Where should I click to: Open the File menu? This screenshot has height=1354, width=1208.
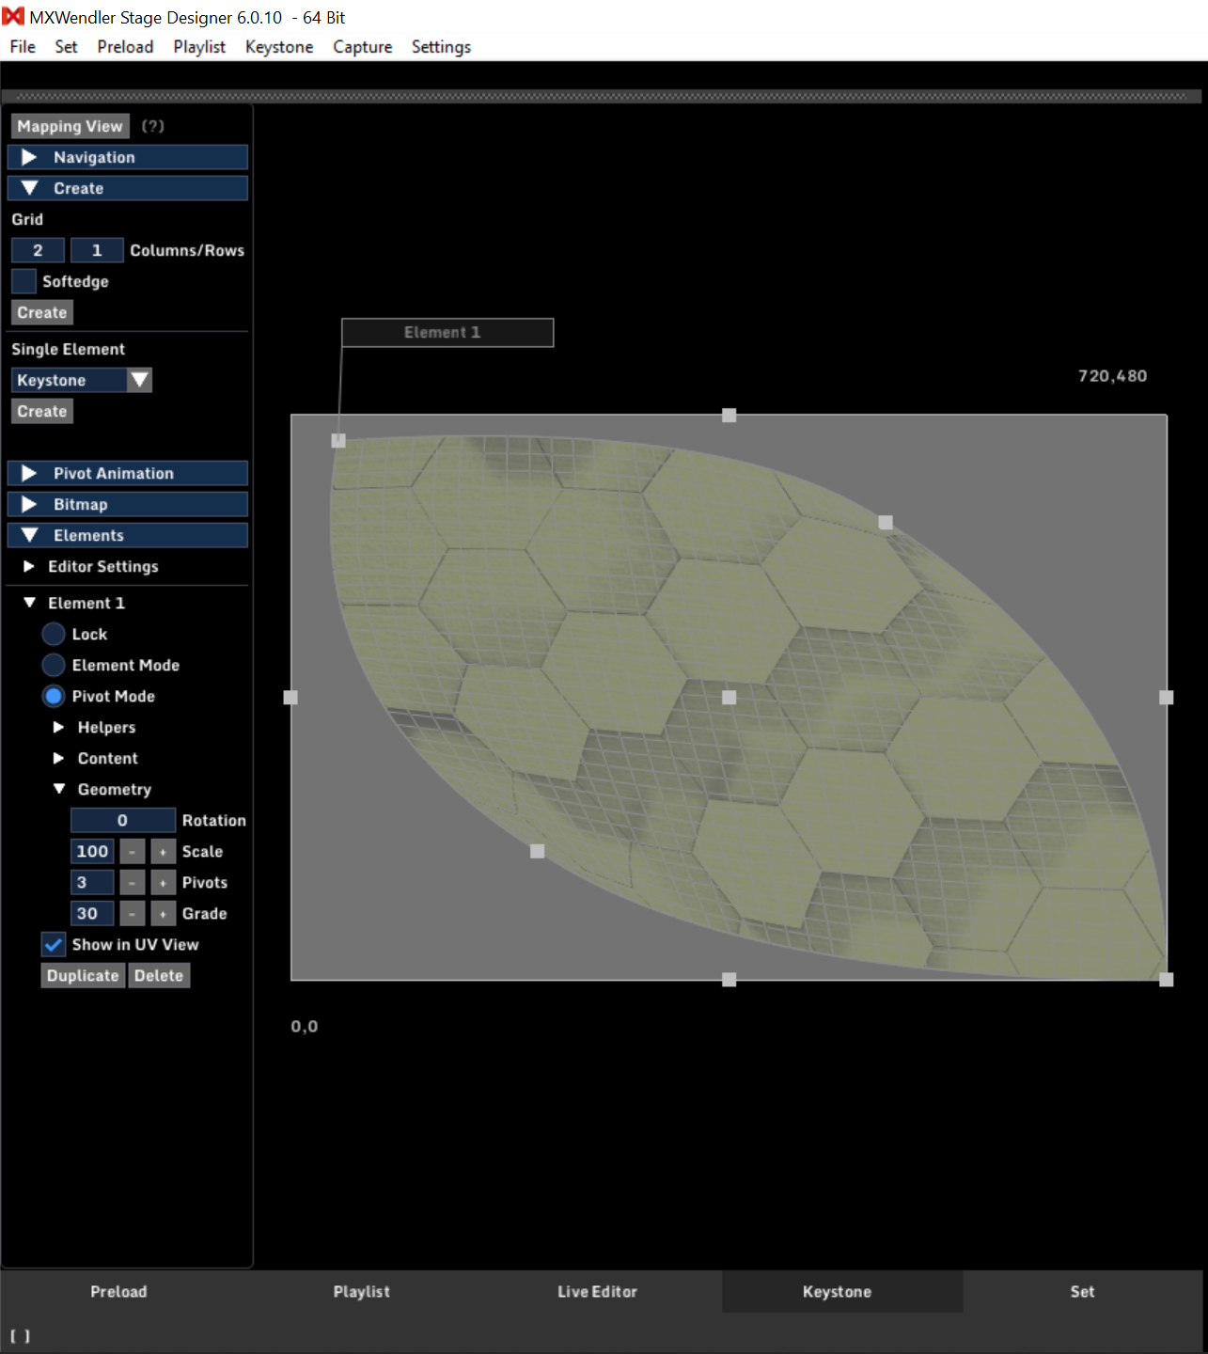23,47
